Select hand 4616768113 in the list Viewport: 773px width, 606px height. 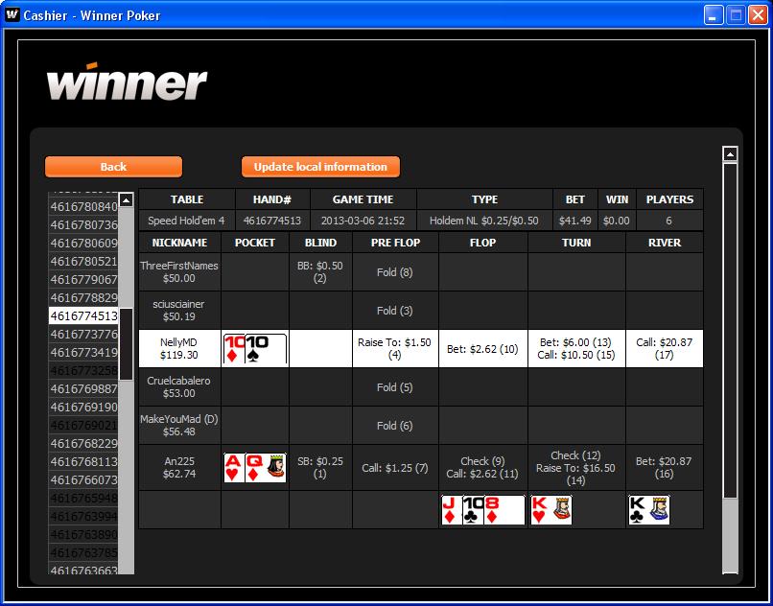[x=83, y=462]
